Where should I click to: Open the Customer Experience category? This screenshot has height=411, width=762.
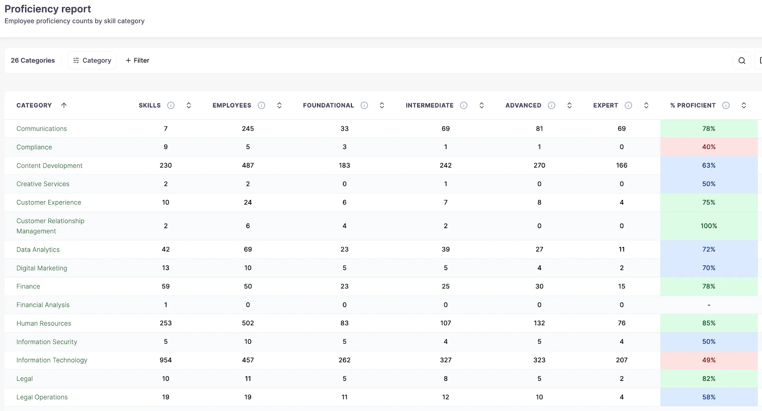click(49, 202)
